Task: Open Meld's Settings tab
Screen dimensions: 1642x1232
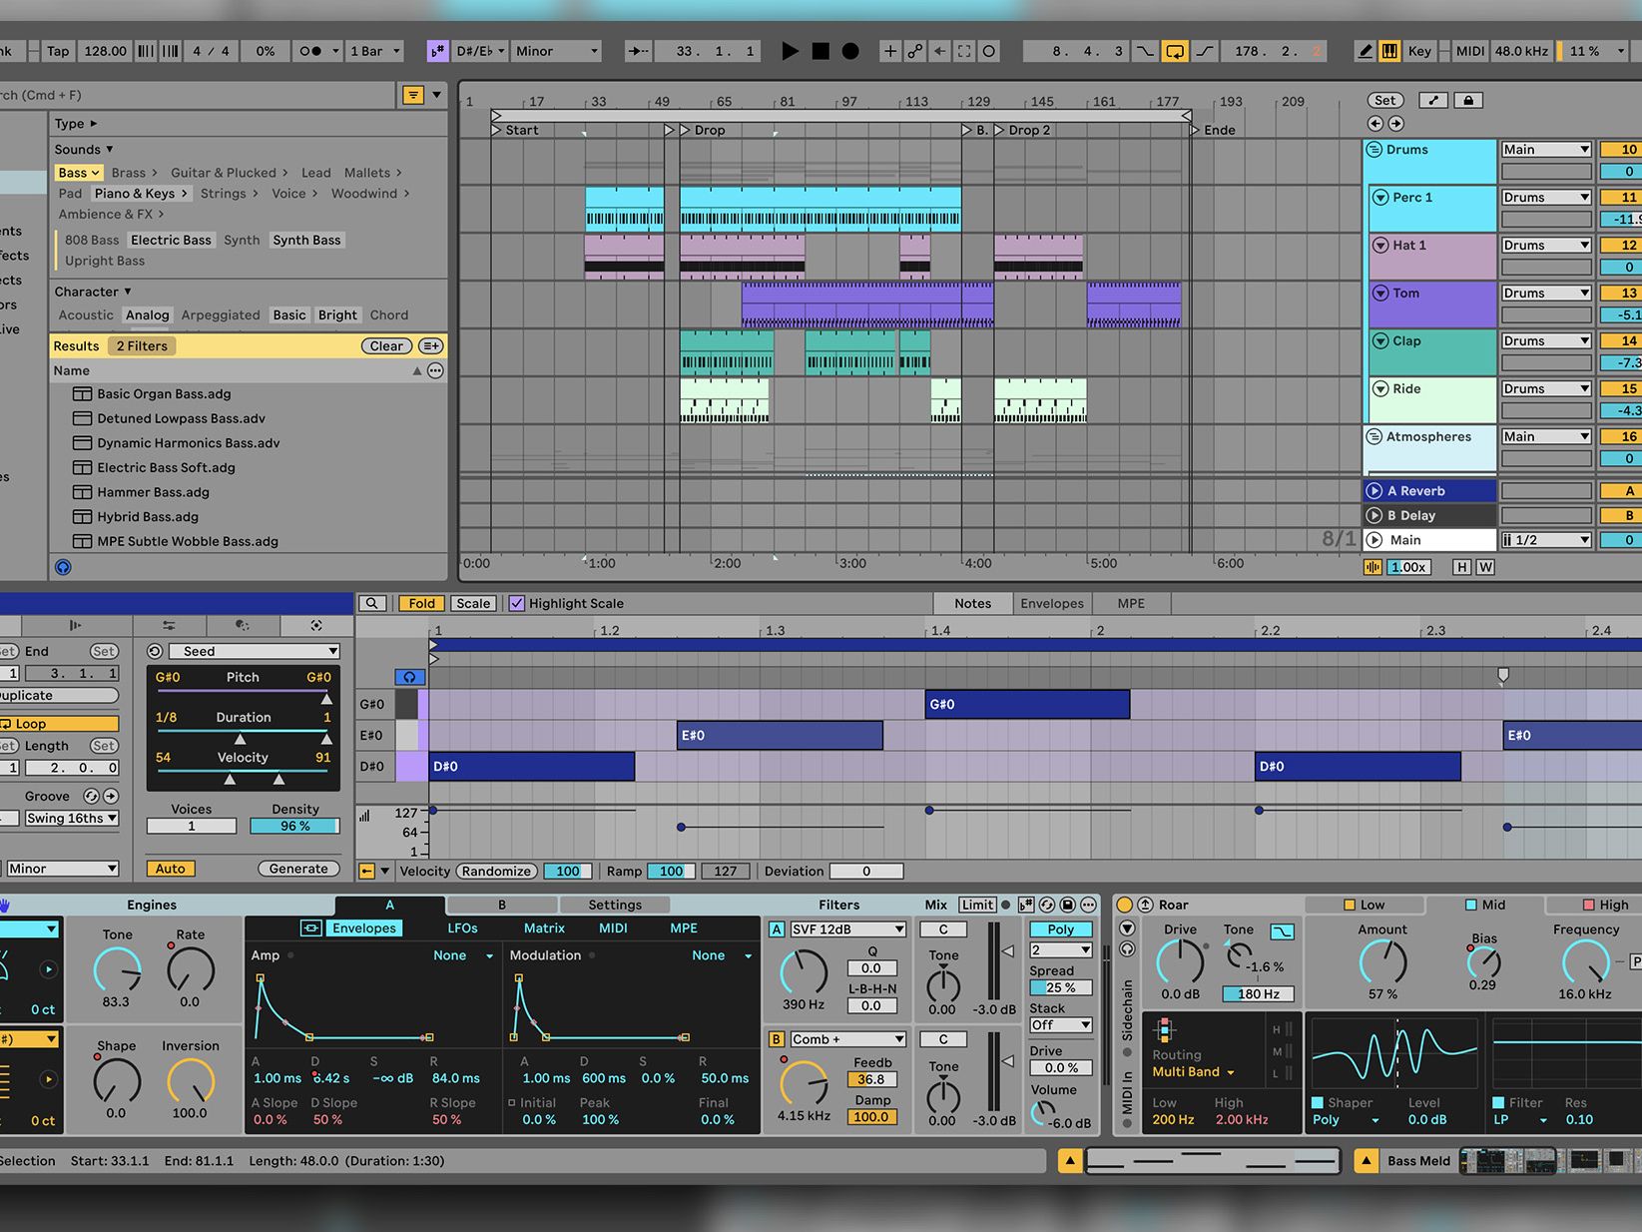Action: pos(615,905)
